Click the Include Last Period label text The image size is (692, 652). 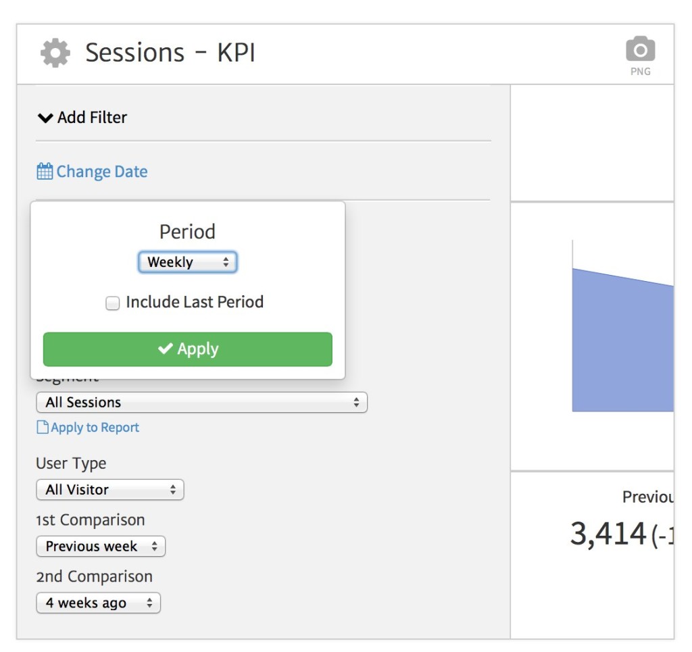[x=195, y=302]
